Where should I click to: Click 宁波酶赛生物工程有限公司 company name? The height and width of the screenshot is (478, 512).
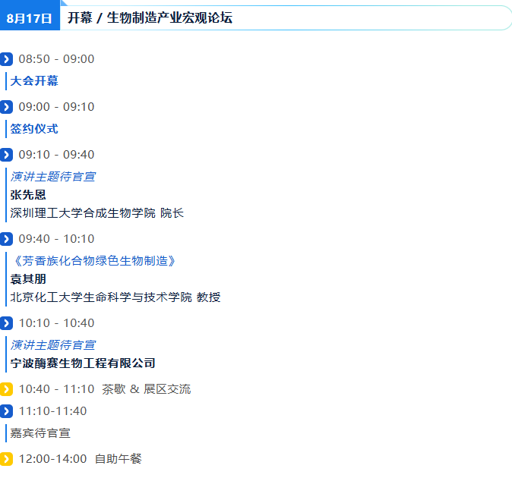83,363
